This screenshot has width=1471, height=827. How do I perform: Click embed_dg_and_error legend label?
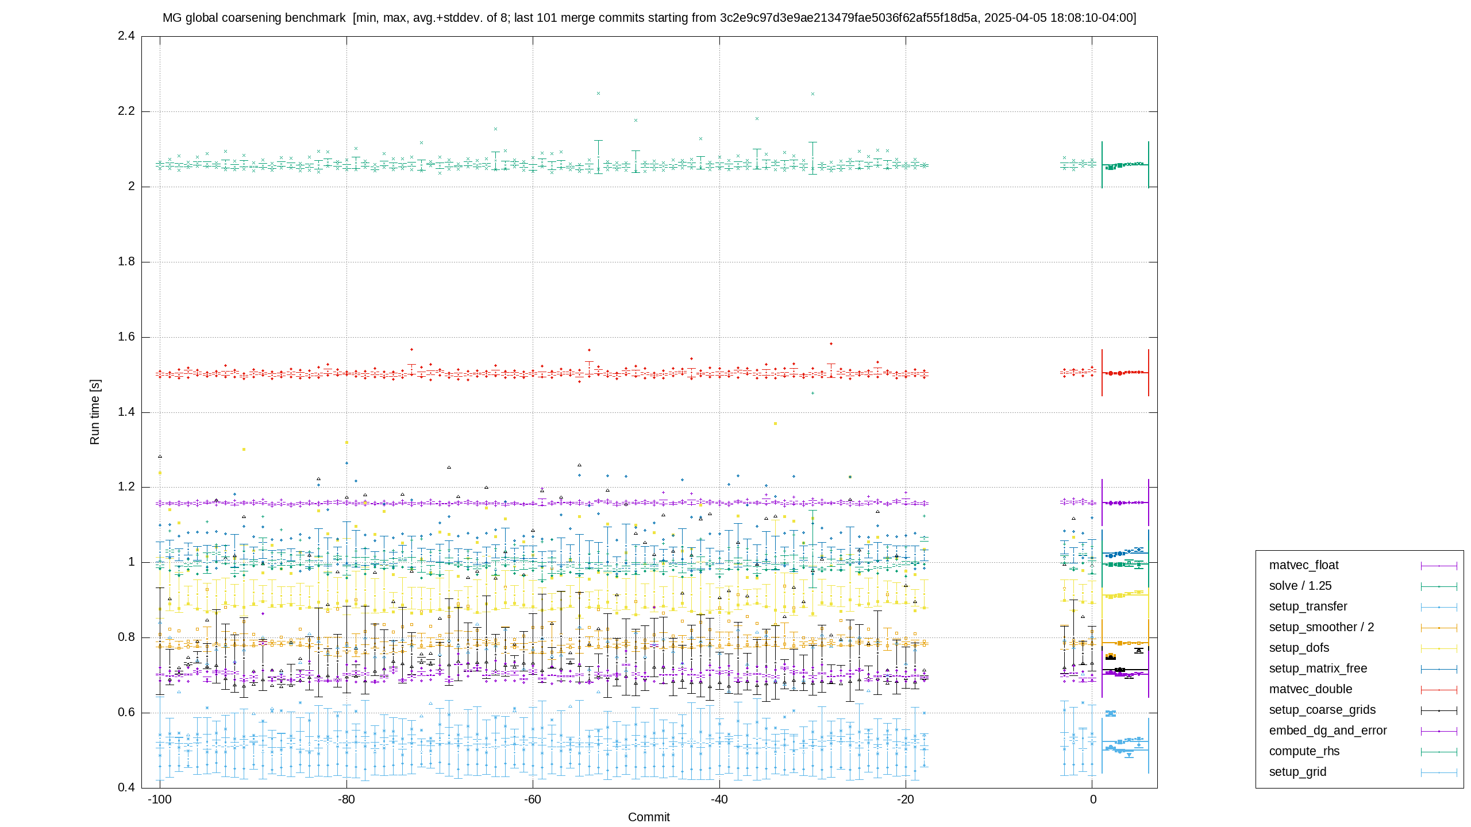(x=1328, y=731)
